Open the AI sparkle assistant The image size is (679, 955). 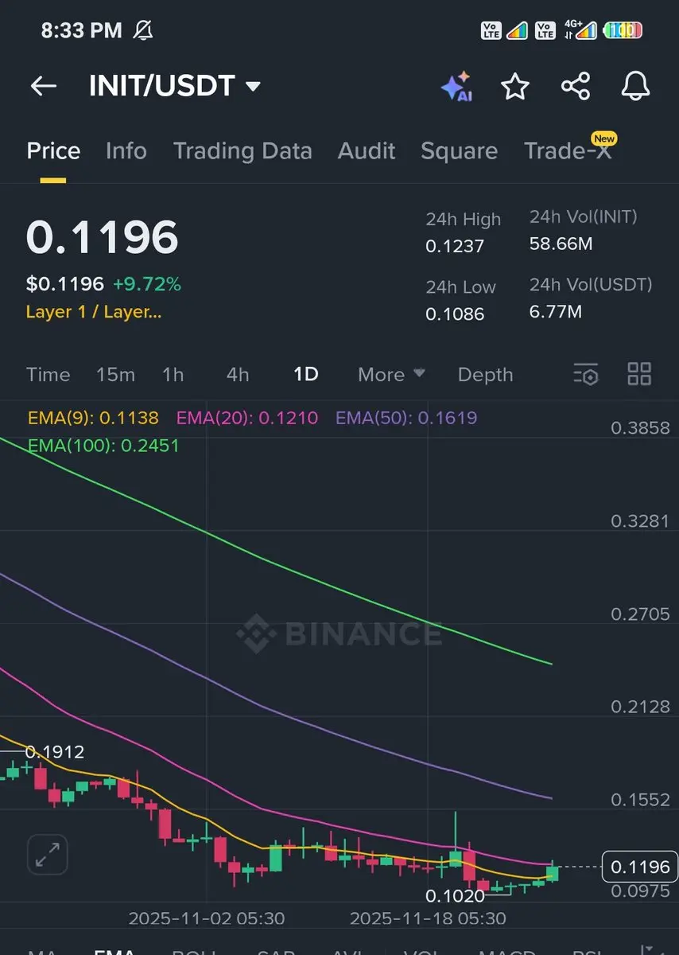[x=456, y=86]
